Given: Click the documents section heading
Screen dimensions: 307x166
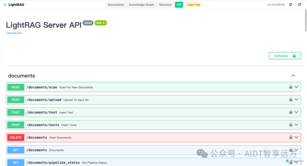Looking at the screenshot, I should click(22, 76).
